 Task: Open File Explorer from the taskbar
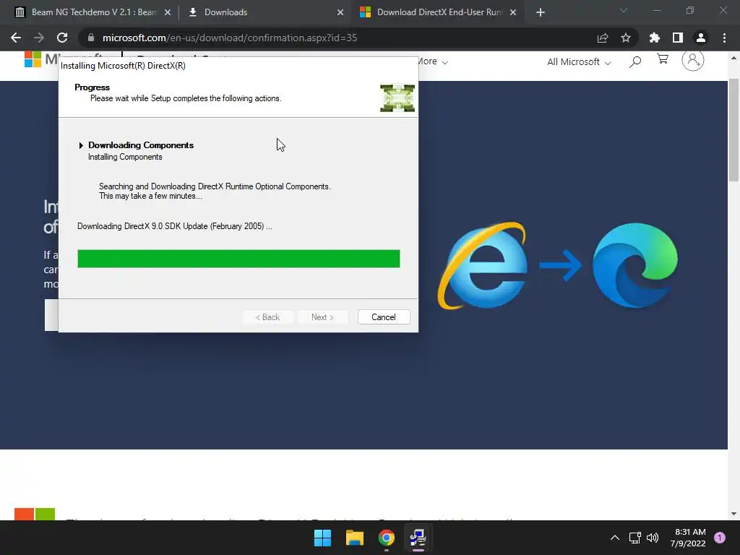point(354,538)
